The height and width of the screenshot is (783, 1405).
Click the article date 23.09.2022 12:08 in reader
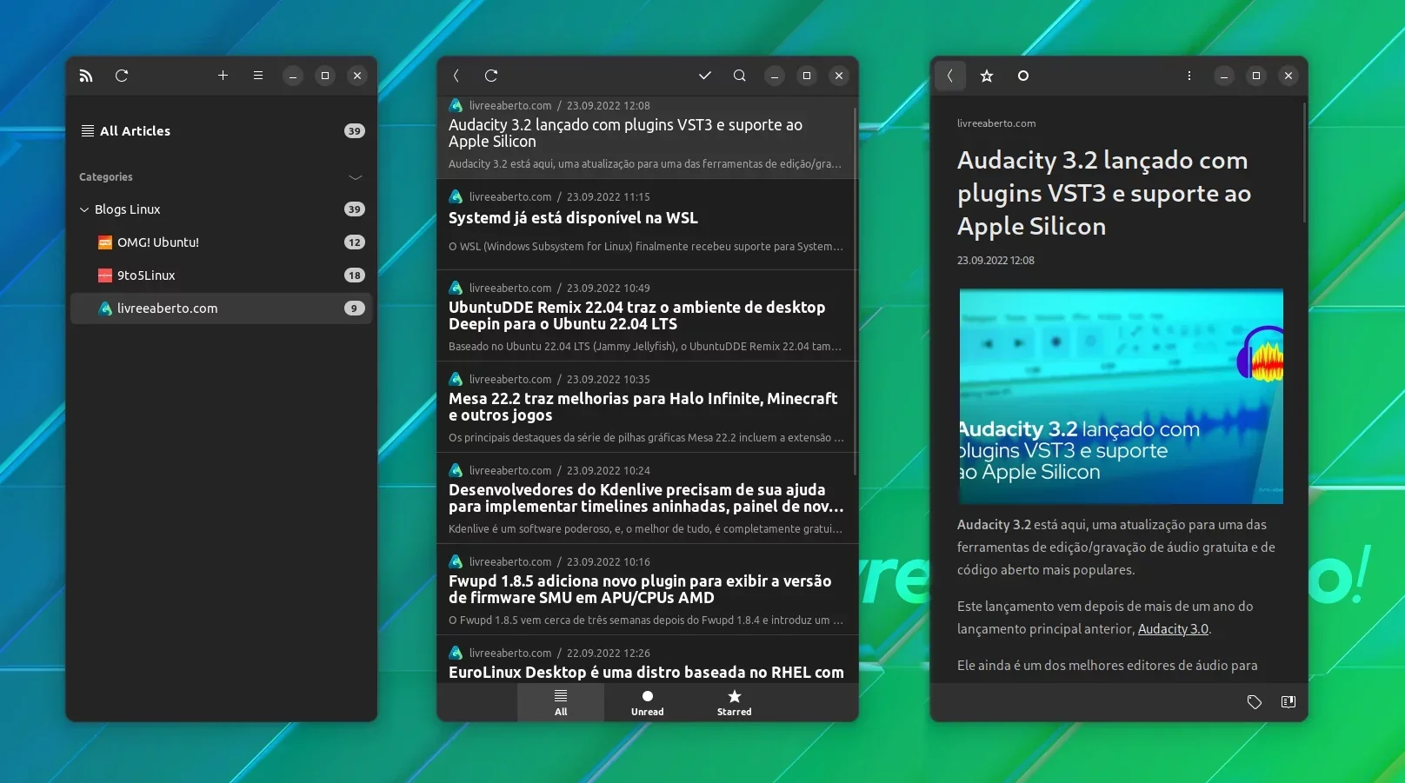pyautogui.click(x=995, y=261)
